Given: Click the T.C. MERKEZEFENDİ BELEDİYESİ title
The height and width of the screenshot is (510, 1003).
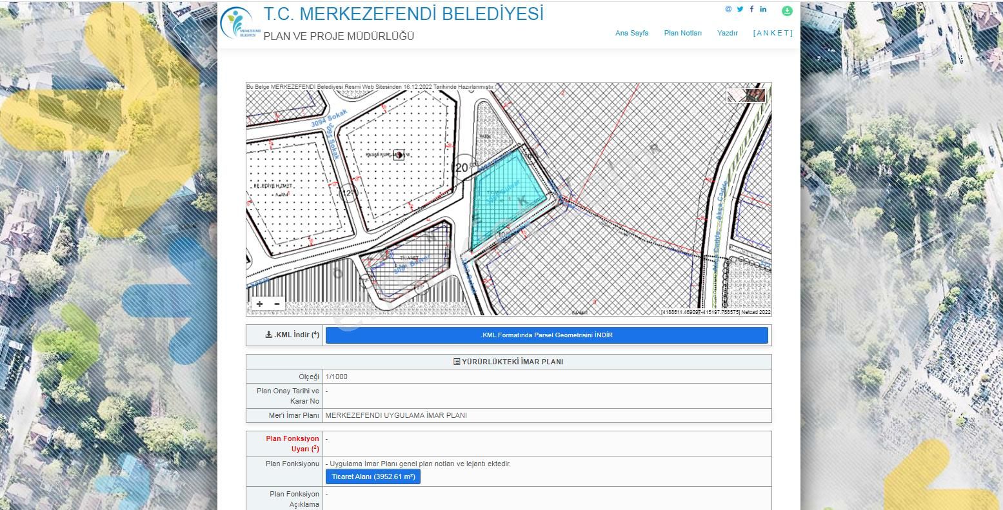Looking at the screenshot, I should point(404,14).
